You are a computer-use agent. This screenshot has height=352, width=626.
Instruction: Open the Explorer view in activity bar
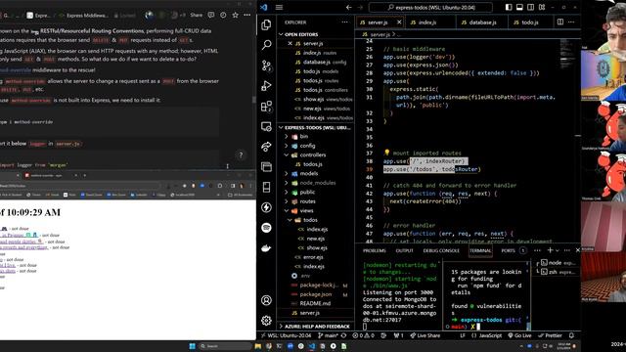coord(266,24)
